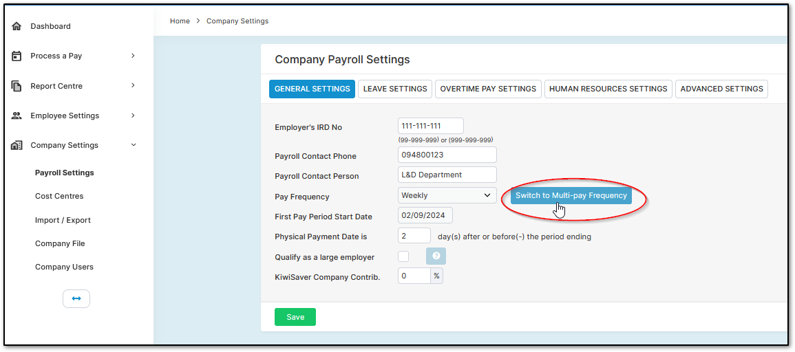Viewport: 795px width, 352px height.
Task: Open Cost Centres in sidebar
Action: pyautogui.click(x=59, y=196)
